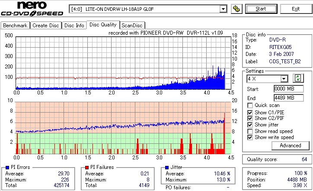
Task: Click the disc type DVD-R value
Action: [x=278, y=40]
